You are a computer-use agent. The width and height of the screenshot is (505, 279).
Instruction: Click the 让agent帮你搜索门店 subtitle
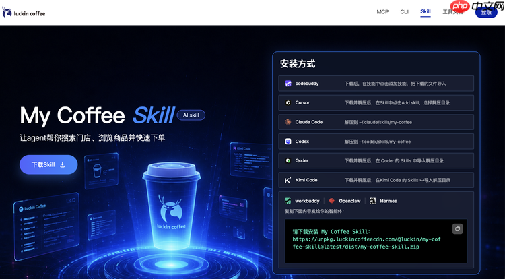pos(92,138)
